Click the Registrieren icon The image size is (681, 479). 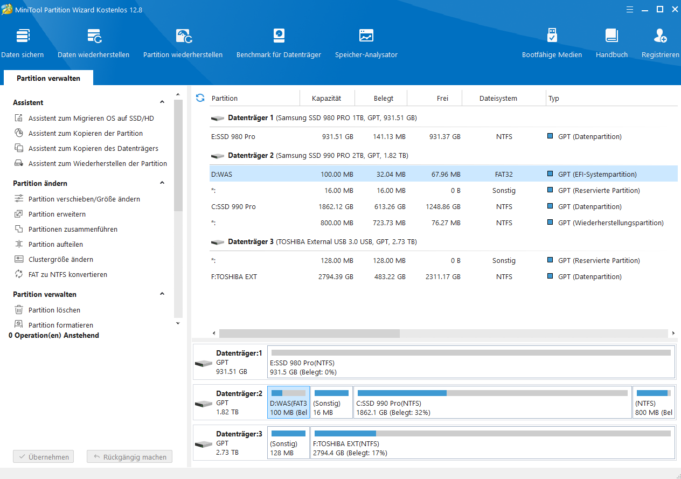[x=661, y=36]
